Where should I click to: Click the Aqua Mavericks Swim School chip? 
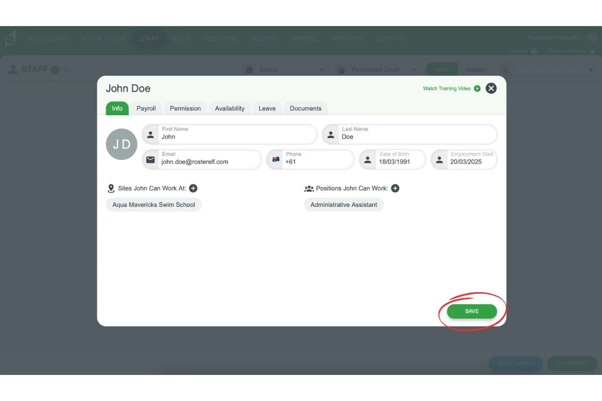pos(154,205)
